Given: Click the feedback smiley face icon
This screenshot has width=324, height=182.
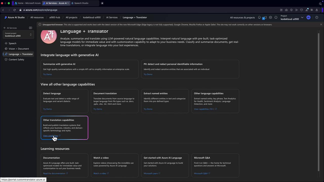Looking at the screenshot, I should (276, 17).
